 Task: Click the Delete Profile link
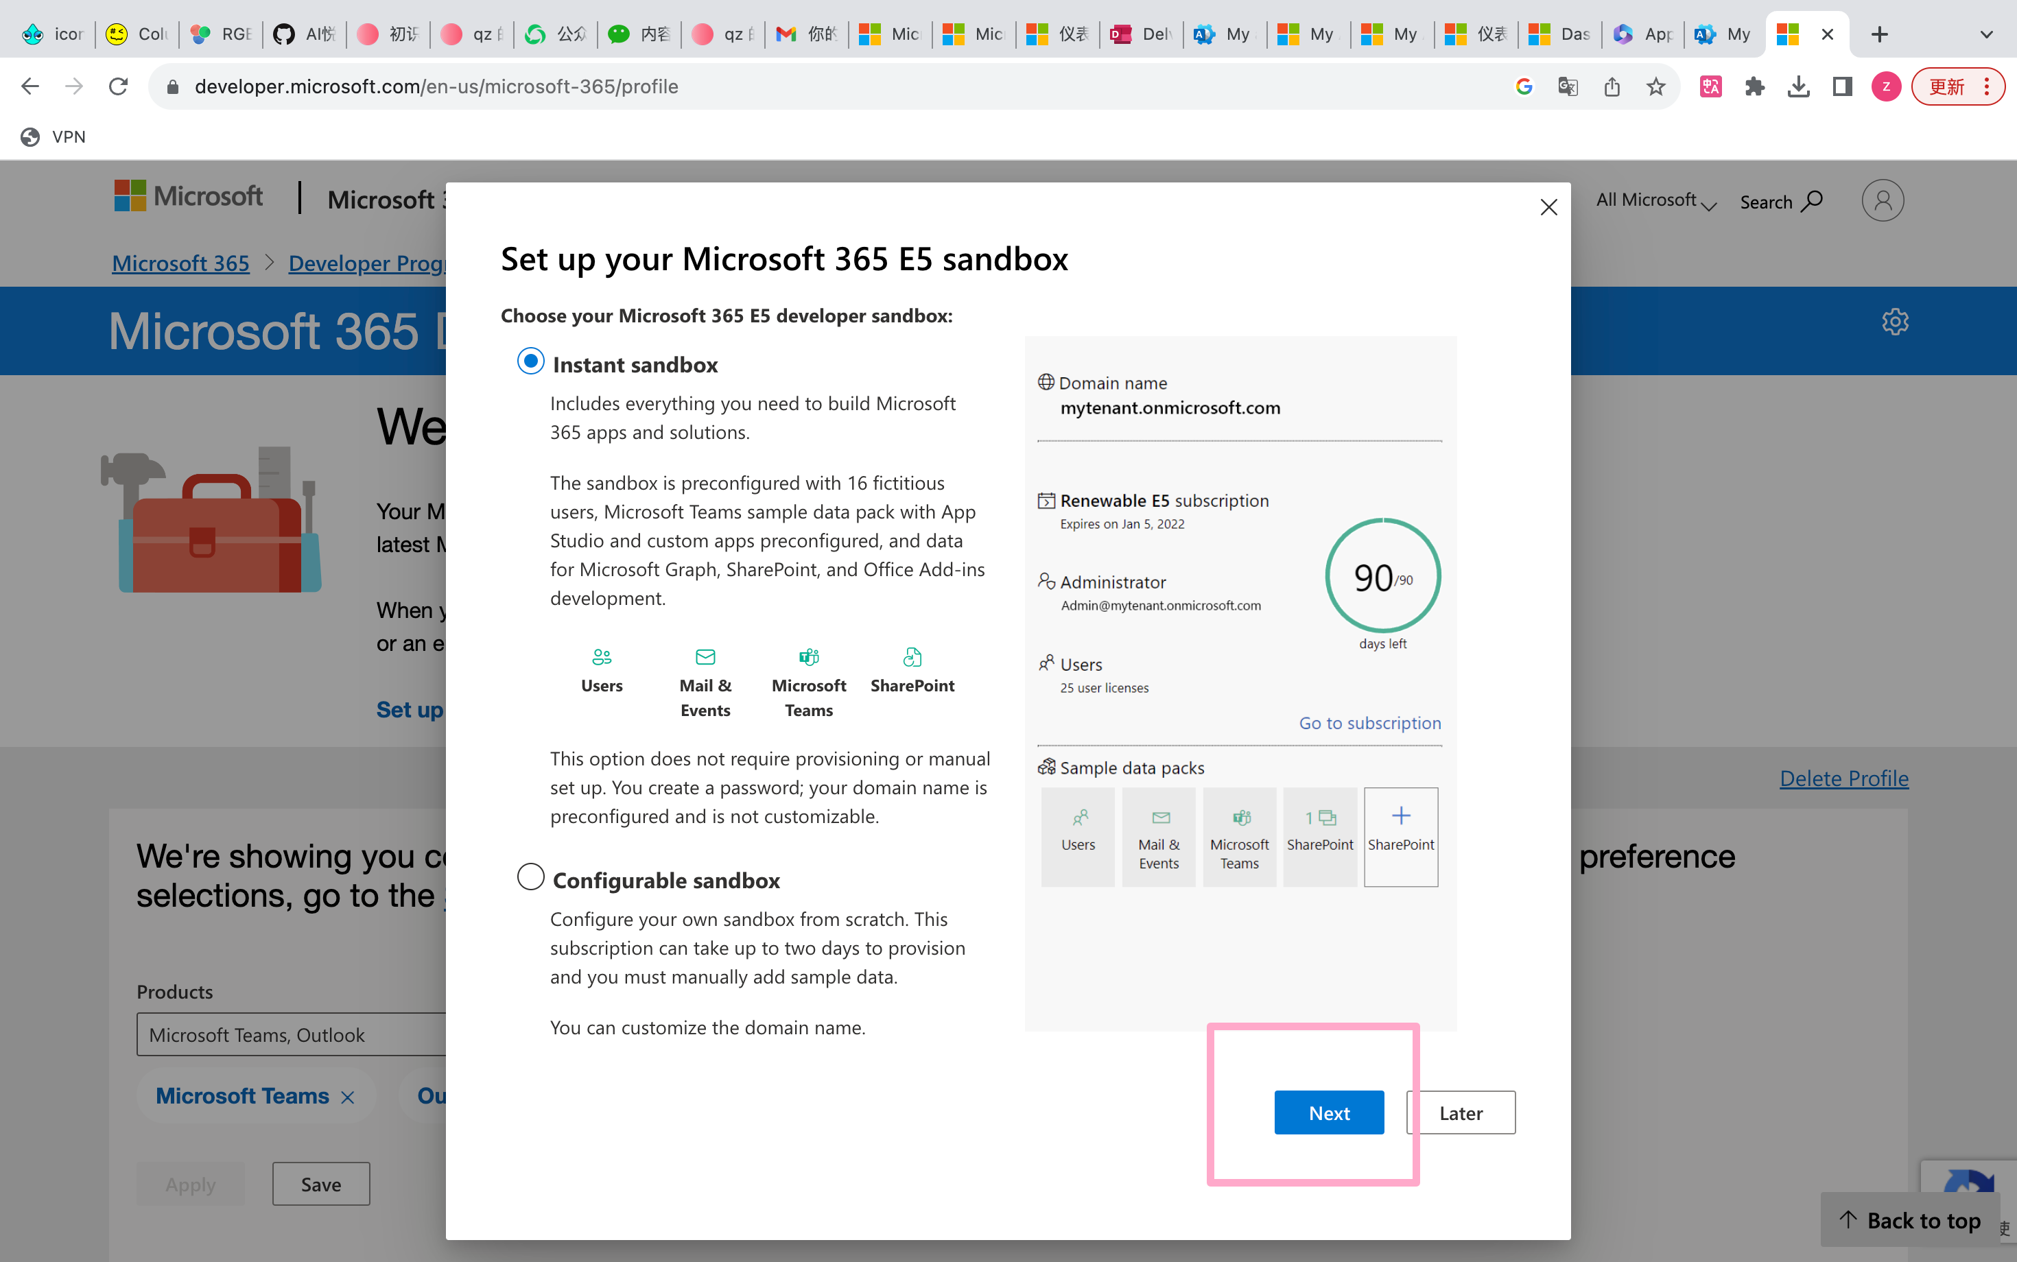pyautogui.click(x=1844, y=778)
